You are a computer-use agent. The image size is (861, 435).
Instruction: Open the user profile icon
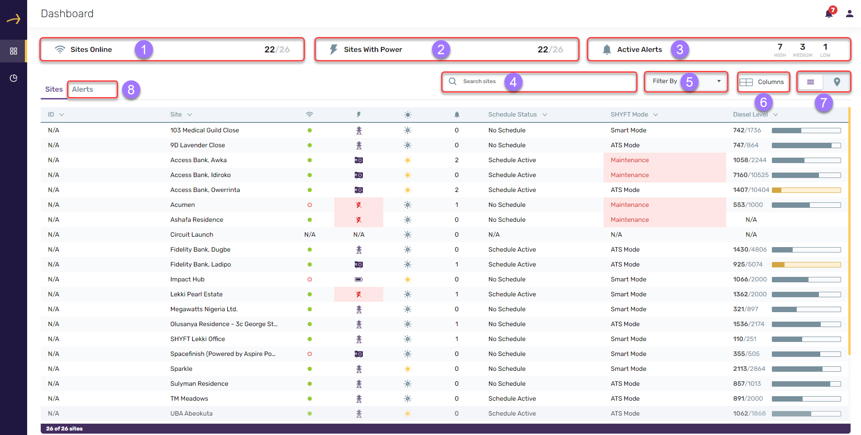[x=850, y=14]
